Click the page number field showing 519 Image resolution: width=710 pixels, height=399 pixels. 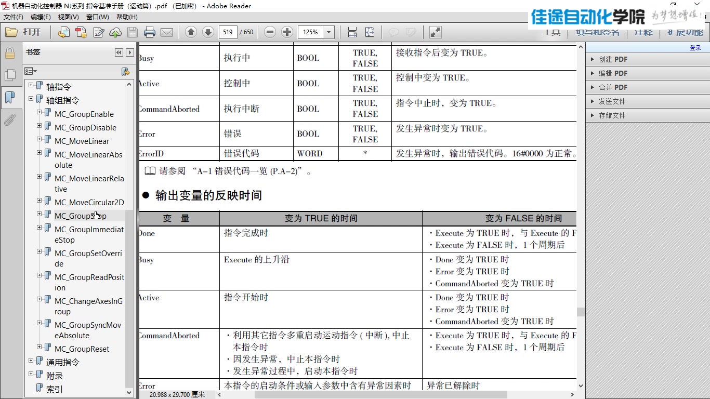pos(228,32)
